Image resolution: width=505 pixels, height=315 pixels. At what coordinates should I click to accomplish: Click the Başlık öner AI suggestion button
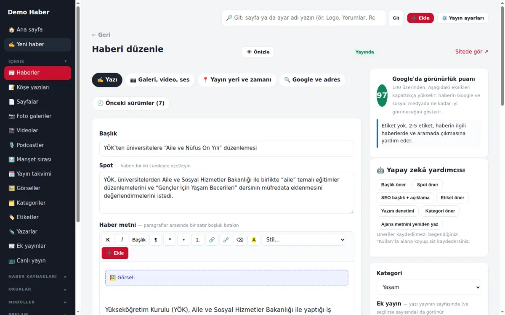click(x=393, y=185)
